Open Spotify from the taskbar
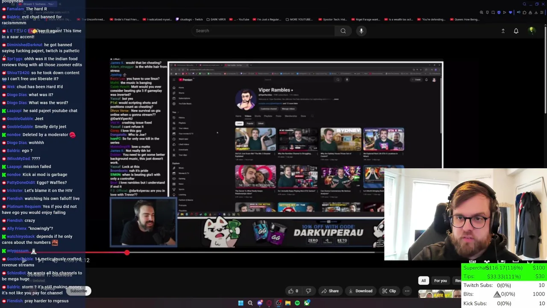The image size is (547, 308). point(297,303)
